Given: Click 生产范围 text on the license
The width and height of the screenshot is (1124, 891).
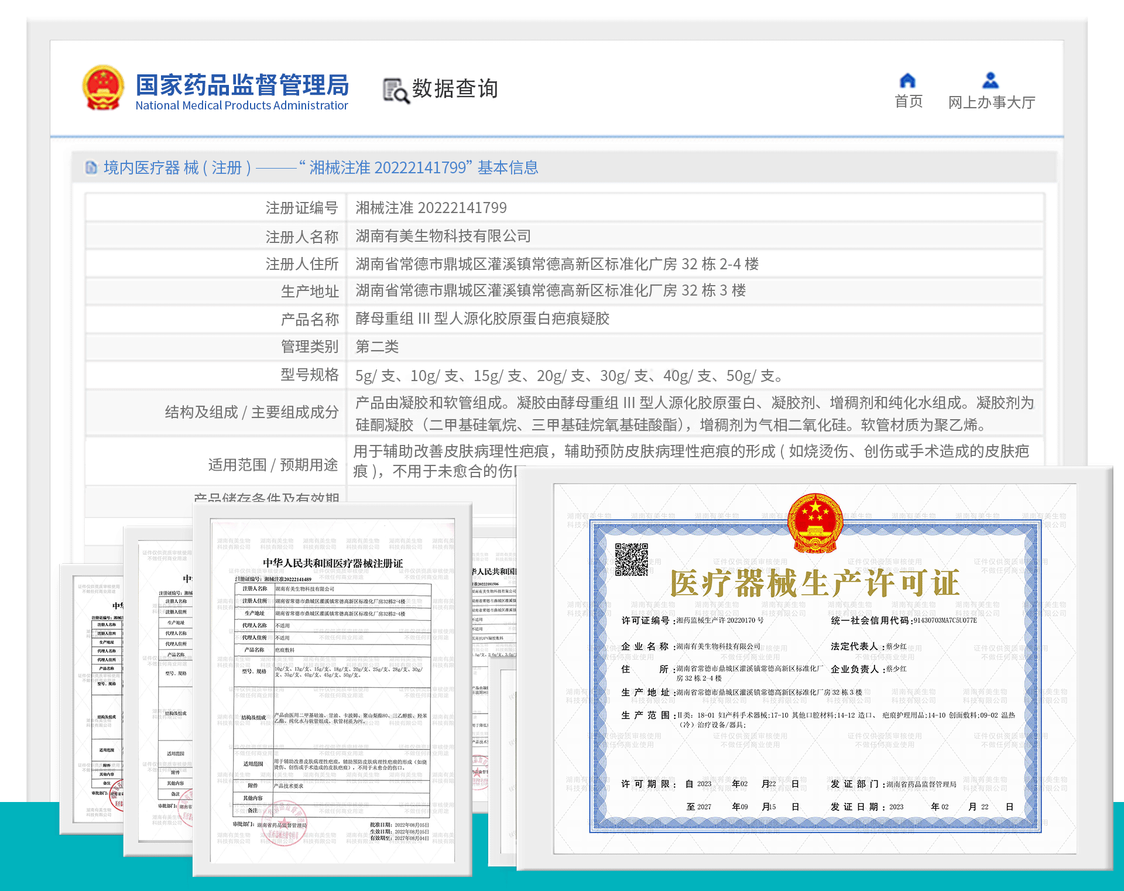Looking at the screenshot, I should point(818,720).
